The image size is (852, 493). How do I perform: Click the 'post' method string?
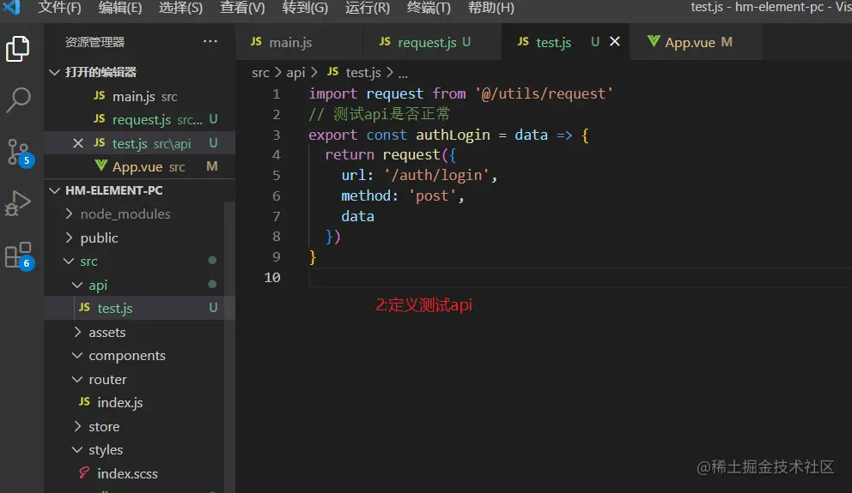pyautogui.click(x=432, y=195)
